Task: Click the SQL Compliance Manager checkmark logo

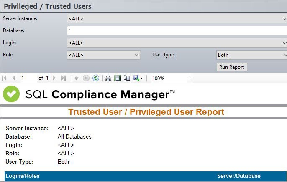Action: [x=11, y=94]
